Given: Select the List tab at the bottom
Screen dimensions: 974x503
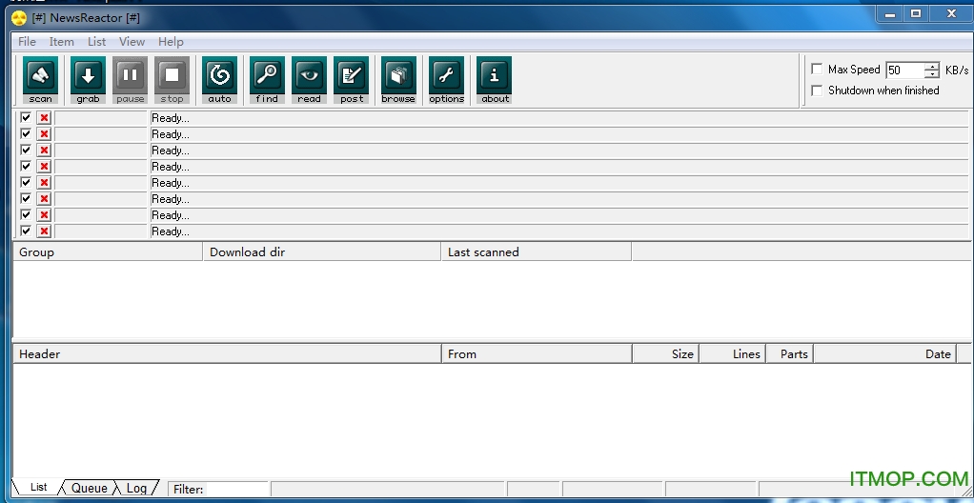Looking at the screenshot, I should 38,488.
